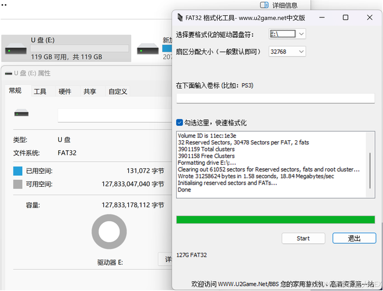The width and height of the screenshot is (383, 291).
Task: Click the 详细信息 pane icon at top
Action: tap(264, 5)
